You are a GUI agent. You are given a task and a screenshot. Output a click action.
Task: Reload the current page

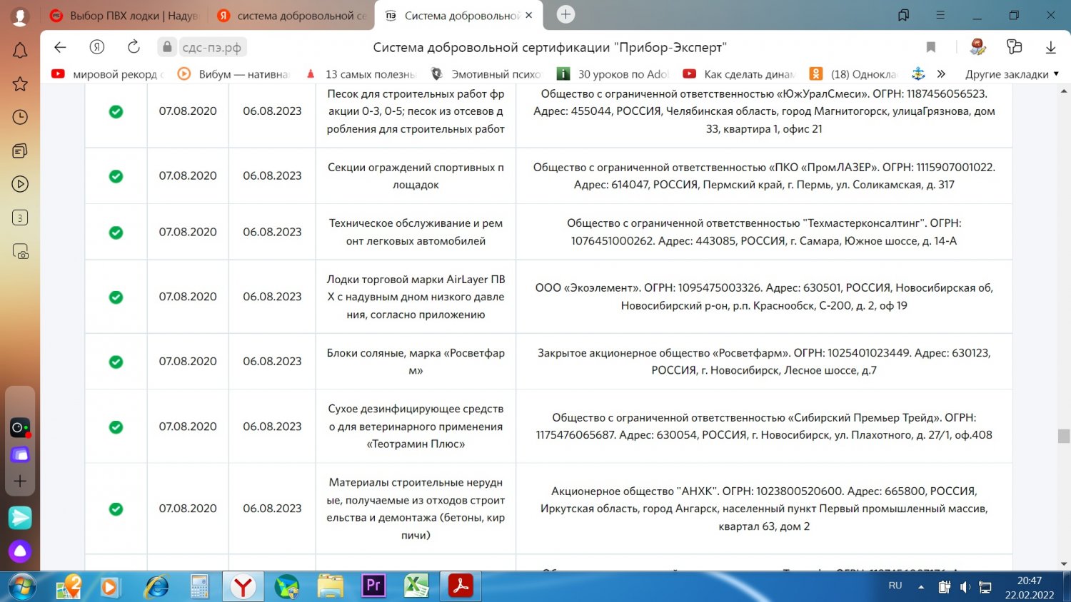(x=134, y=47)
